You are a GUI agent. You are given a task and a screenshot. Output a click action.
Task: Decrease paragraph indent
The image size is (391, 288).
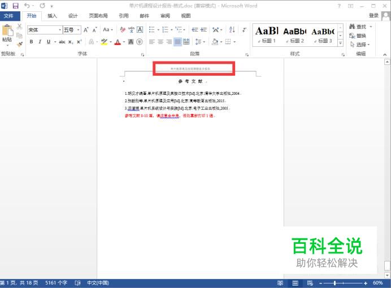click(x=195, y=30)
